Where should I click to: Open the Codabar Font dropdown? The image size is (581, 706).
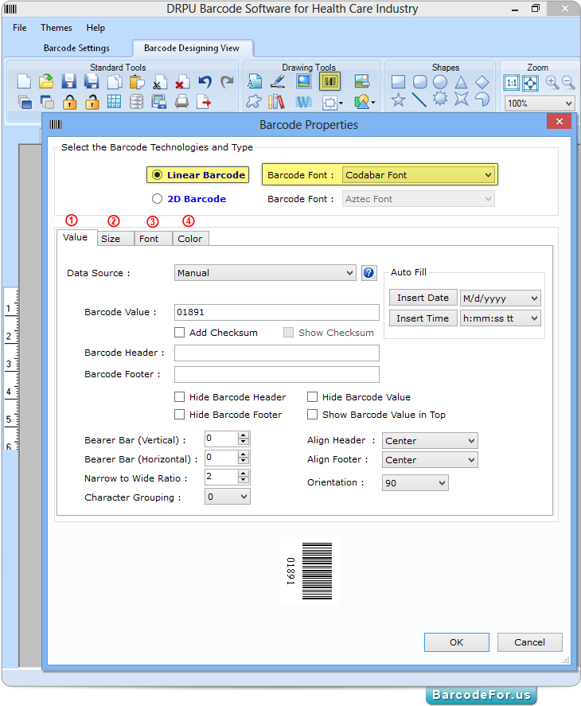coord(419,175)
